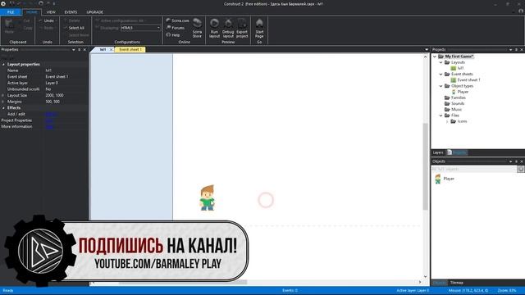Switch to the Tilemap panel tab
The image size is (525, 295).
tap(457, 283)
